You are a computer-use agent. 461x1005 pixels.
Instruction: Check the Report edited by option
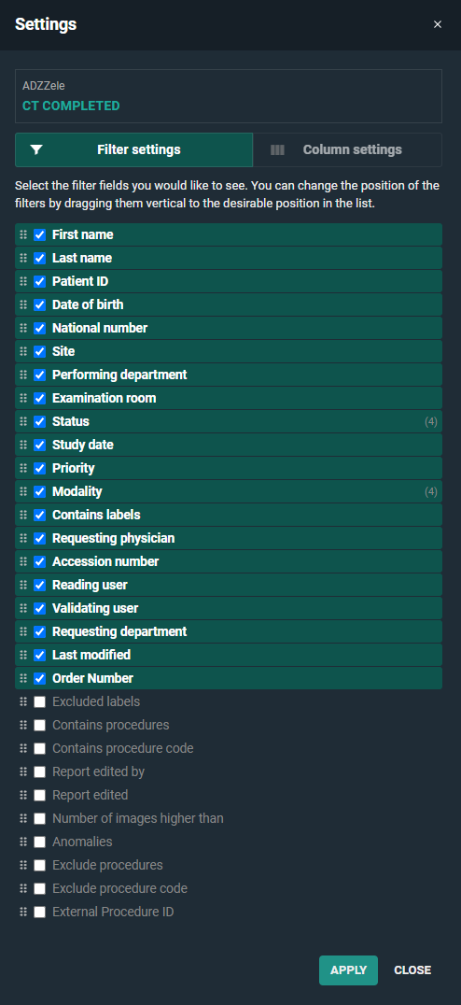(40, 771)
